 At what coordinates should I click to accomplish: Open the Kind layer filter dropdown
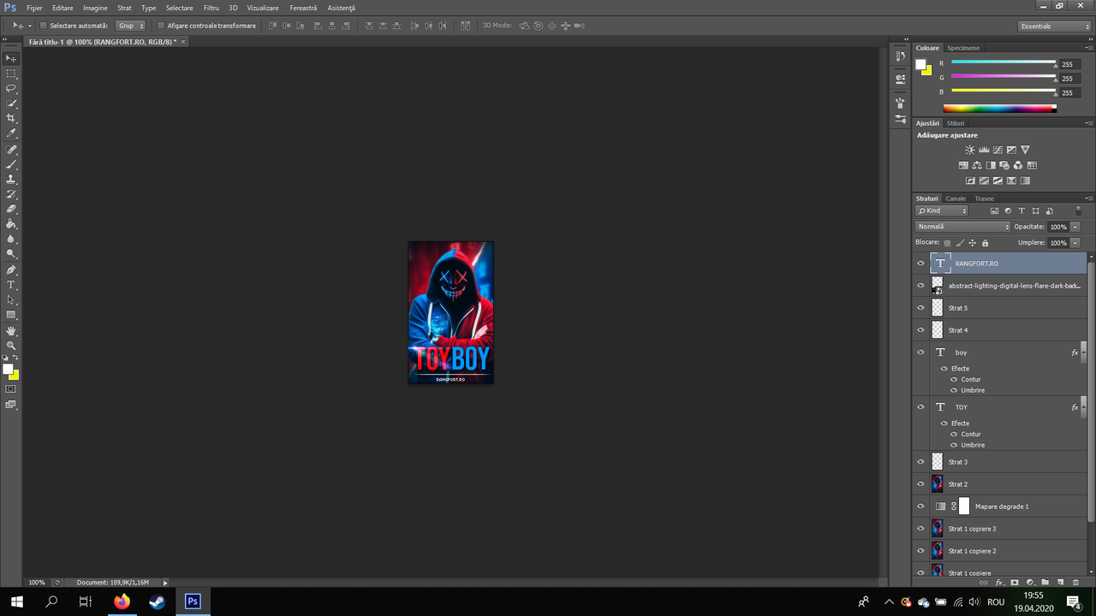[942, 210]
